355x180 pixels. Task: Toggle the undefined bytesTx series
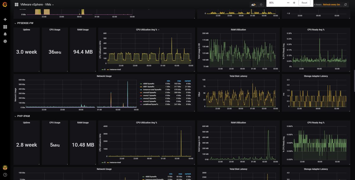point(151,104)
